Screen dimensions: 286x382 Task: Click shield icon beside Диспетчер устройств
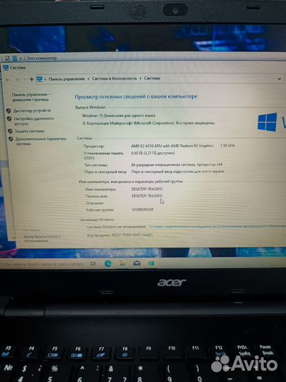pos(8,111)
